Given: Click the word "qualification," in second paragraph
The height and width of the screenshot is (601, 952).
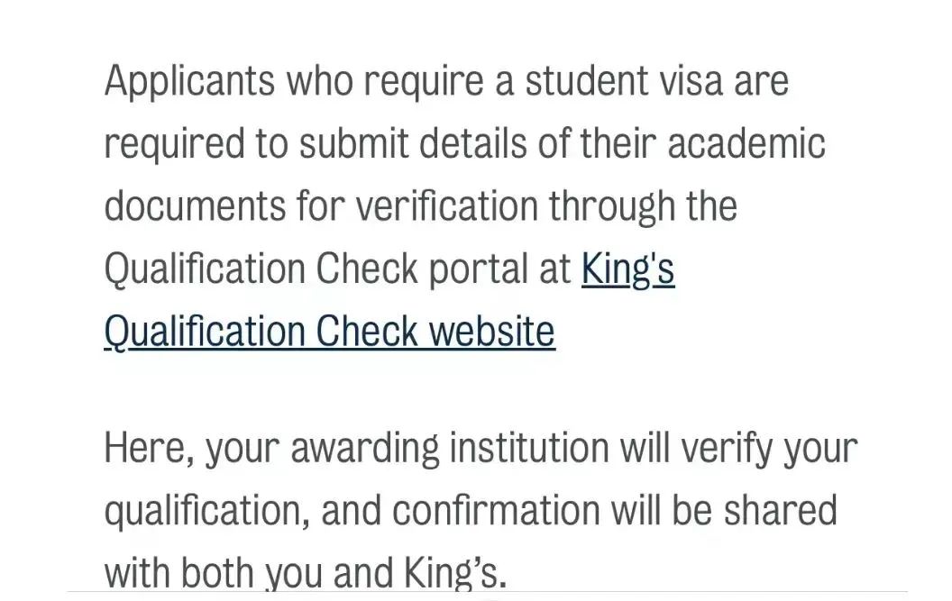Looking at the screenshot, I should 207,512.
